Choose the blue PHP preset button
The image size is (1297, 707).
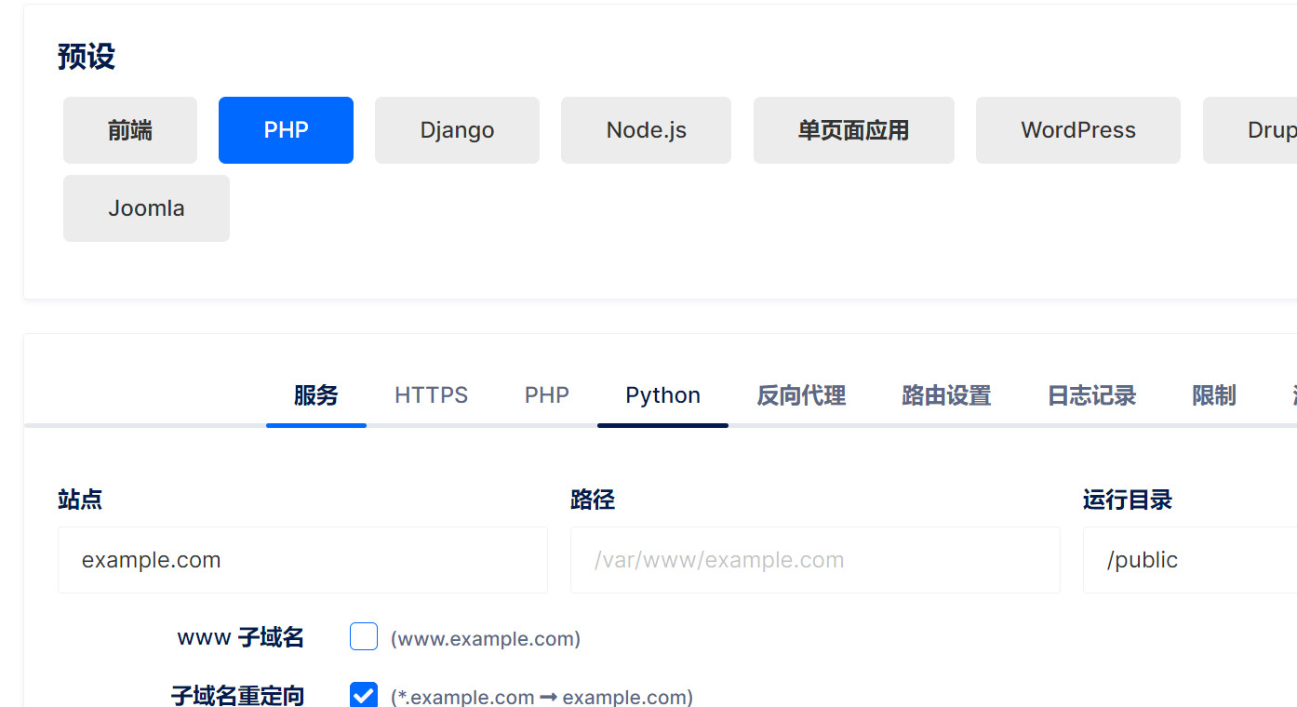286,130
